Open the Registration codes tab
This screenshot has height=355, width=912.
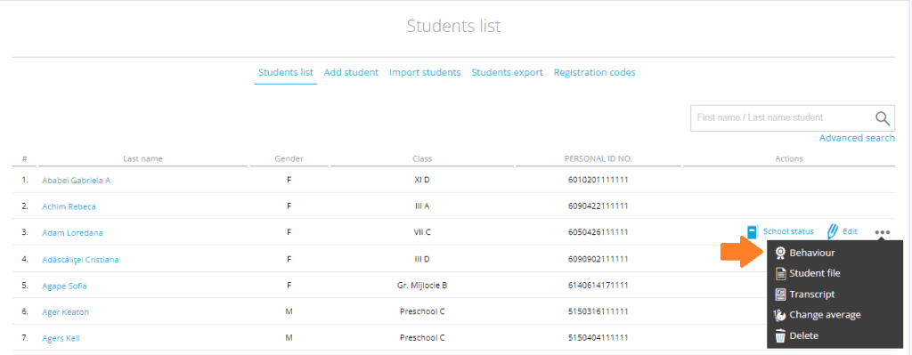tap(594, 73)
